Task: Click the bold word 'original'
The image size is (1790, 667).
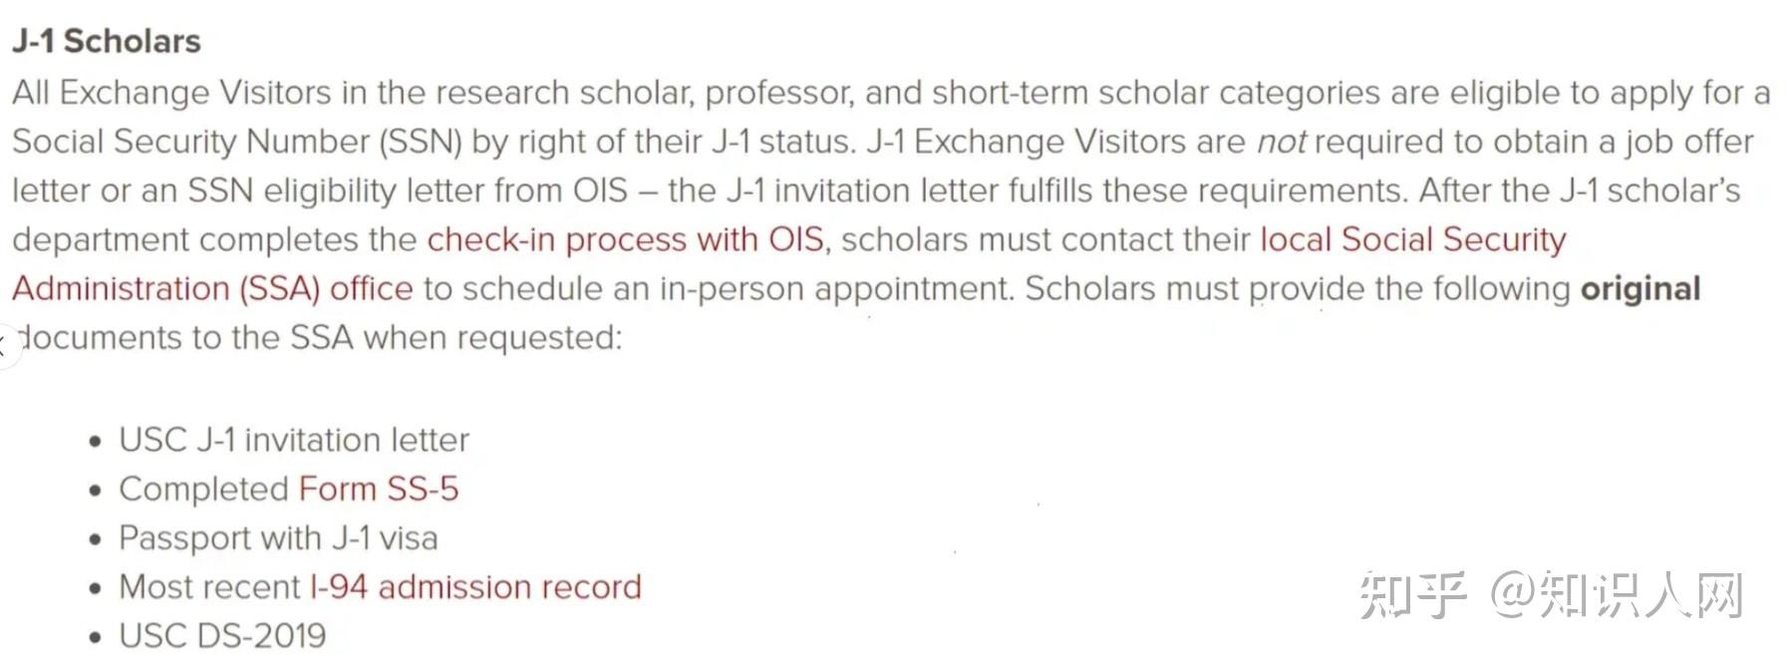Action: pos(1641,289)
